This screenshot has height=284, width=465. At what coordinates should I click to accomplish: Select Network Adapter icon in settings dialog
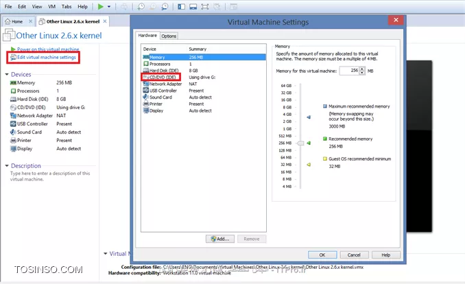point(146,84)
